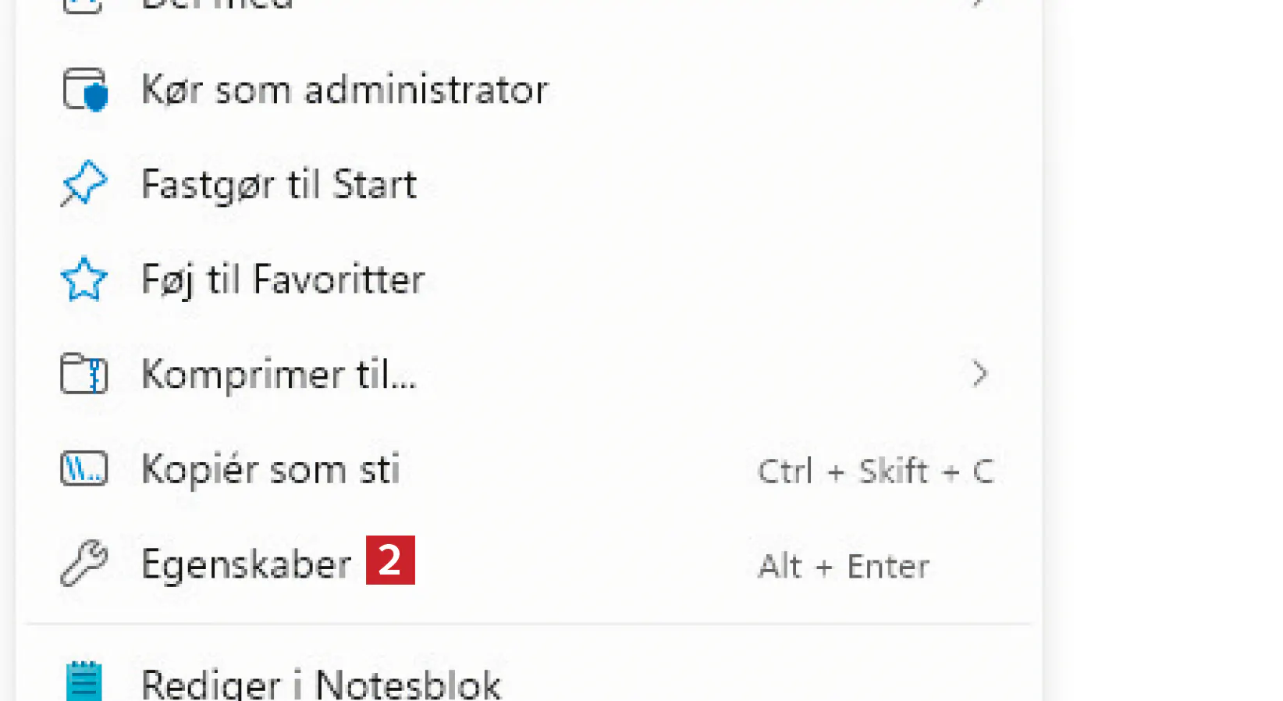Expand the Komprimer til submenu arrow

pos(979,374)
